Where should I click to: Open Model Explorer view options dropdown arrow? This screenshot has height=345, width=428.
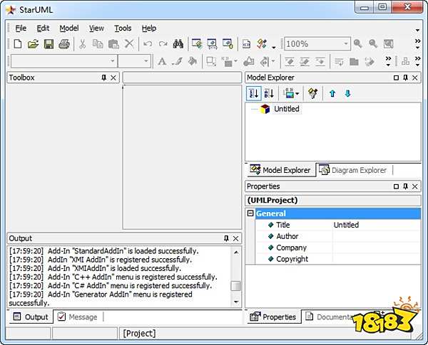(x=297, y=94)
